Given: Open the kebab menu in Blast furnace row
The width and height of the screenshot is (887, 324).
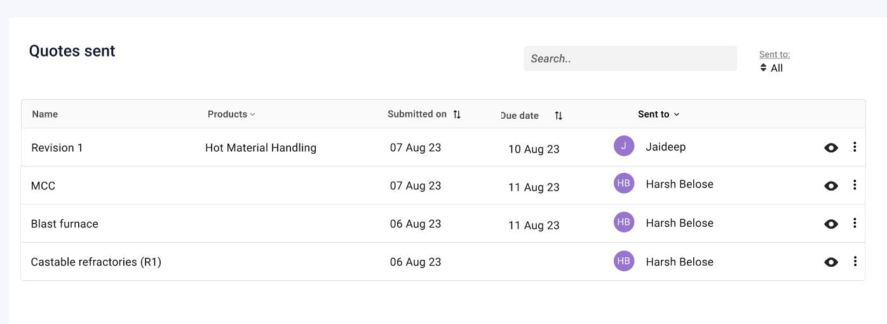Looking at the screenshot, I should (855, 223).
